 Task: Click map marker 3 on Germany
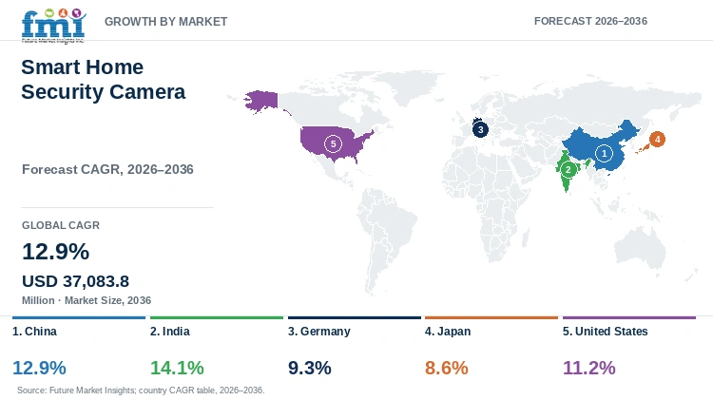480,129
